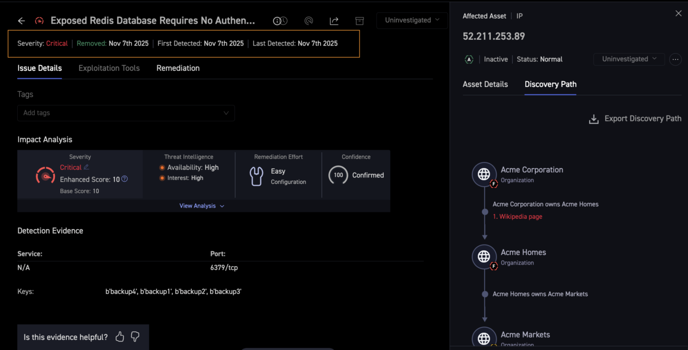
Task: Close the Affected Asset side panel
Action: click(678, 13)
